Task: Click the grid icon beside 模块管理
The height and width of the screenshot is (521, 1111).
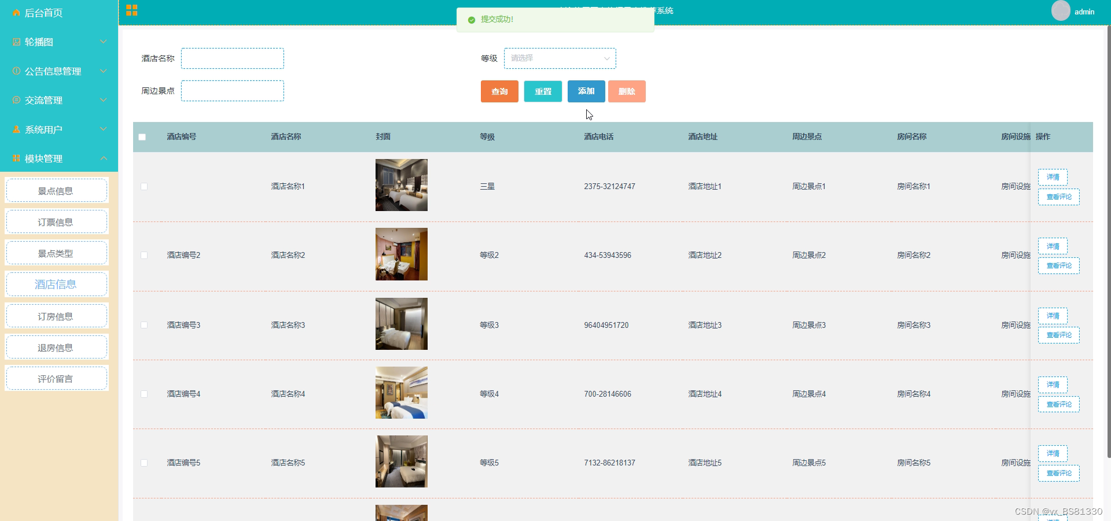Action: 16,158
